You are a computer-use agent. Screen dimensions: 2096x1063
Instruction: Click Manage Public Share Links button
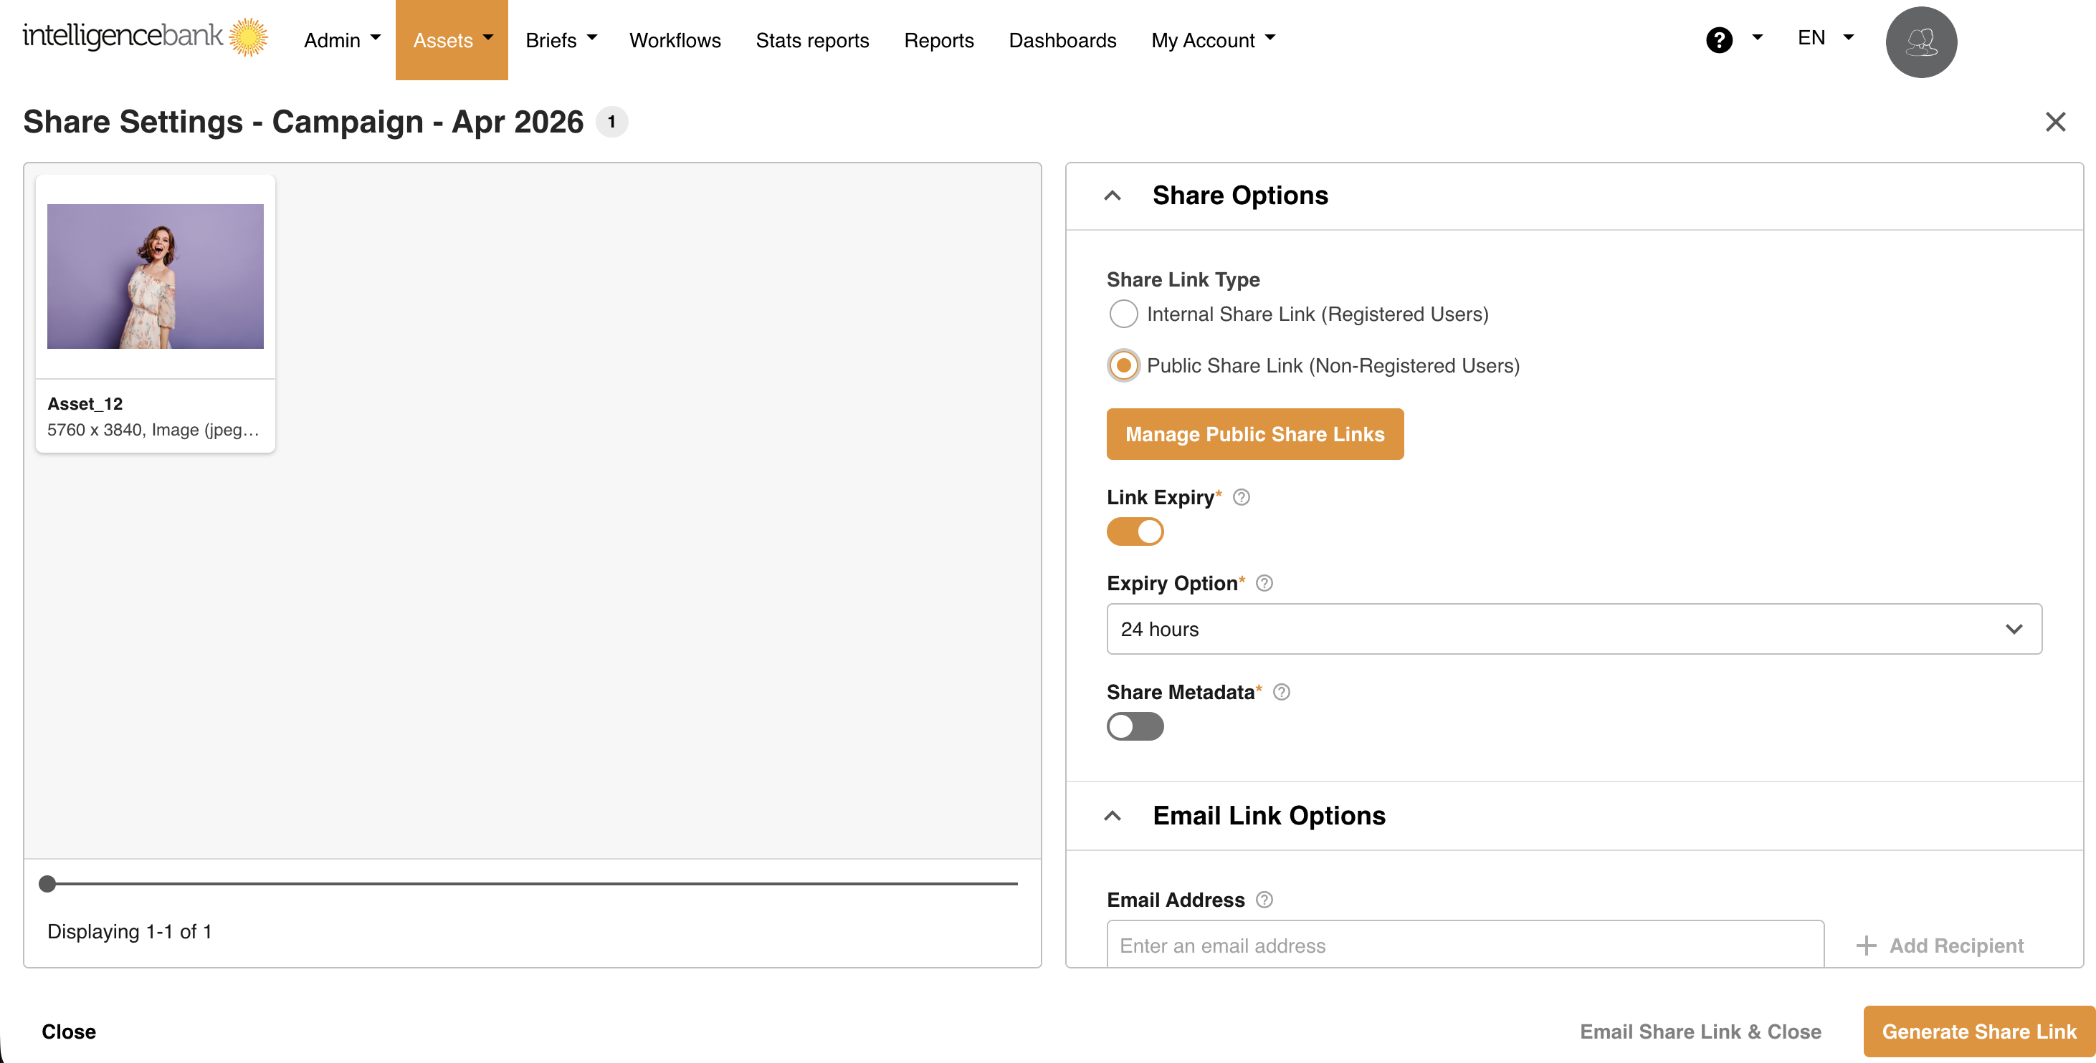point(1254,434)
